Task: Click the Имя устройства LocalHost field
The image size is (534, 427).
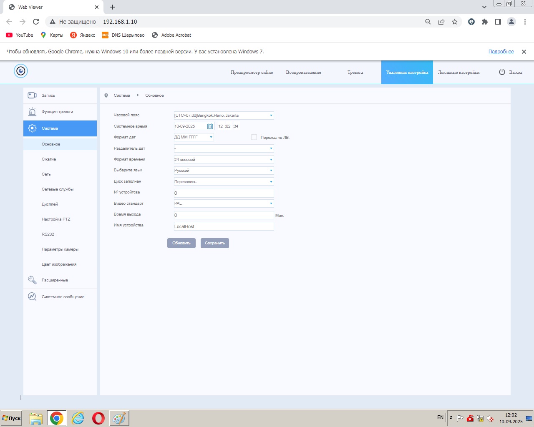Action: (x=224, y=226)
